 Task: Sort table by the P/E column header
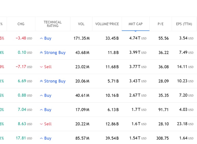161,24
